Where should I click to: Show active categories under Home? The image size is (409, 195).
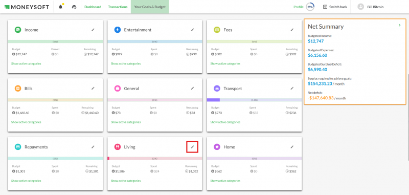[225, 181]
